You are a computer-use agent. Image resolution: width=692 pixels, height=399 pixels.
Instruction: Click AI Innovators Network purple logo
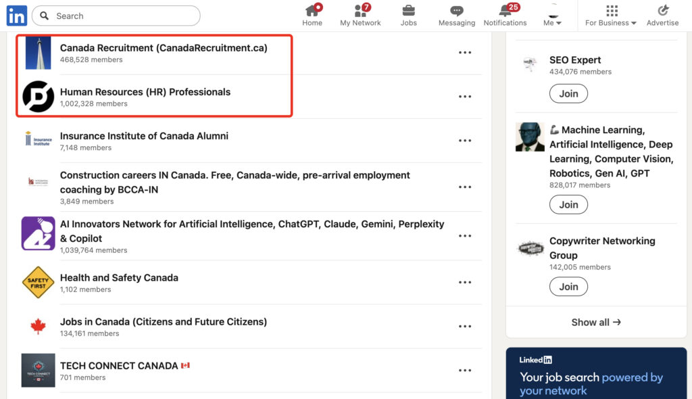pyautogui.click(x=38, y=233)
